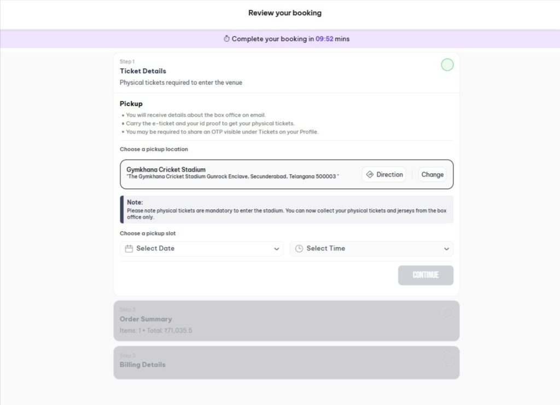Expand the date chevron arrow
Screen dimensions: 560x405
coord(276,249)
